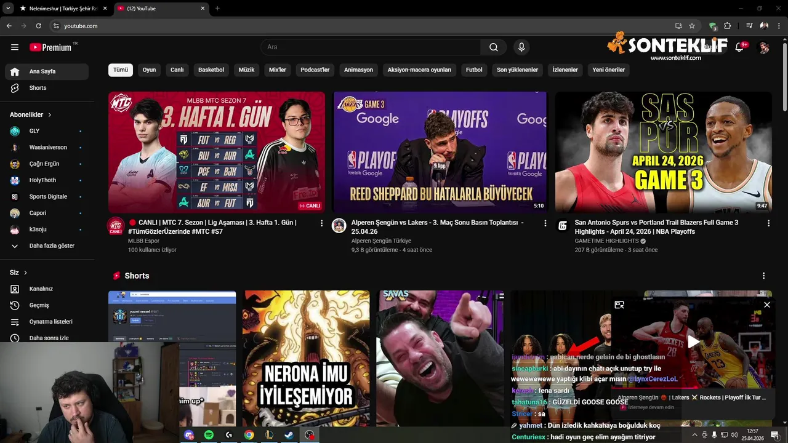Image resolution: width=788 pixels, height=443 pixels.
Task: Open the tab search dropdown arrow
Action: tap(8, 8)
